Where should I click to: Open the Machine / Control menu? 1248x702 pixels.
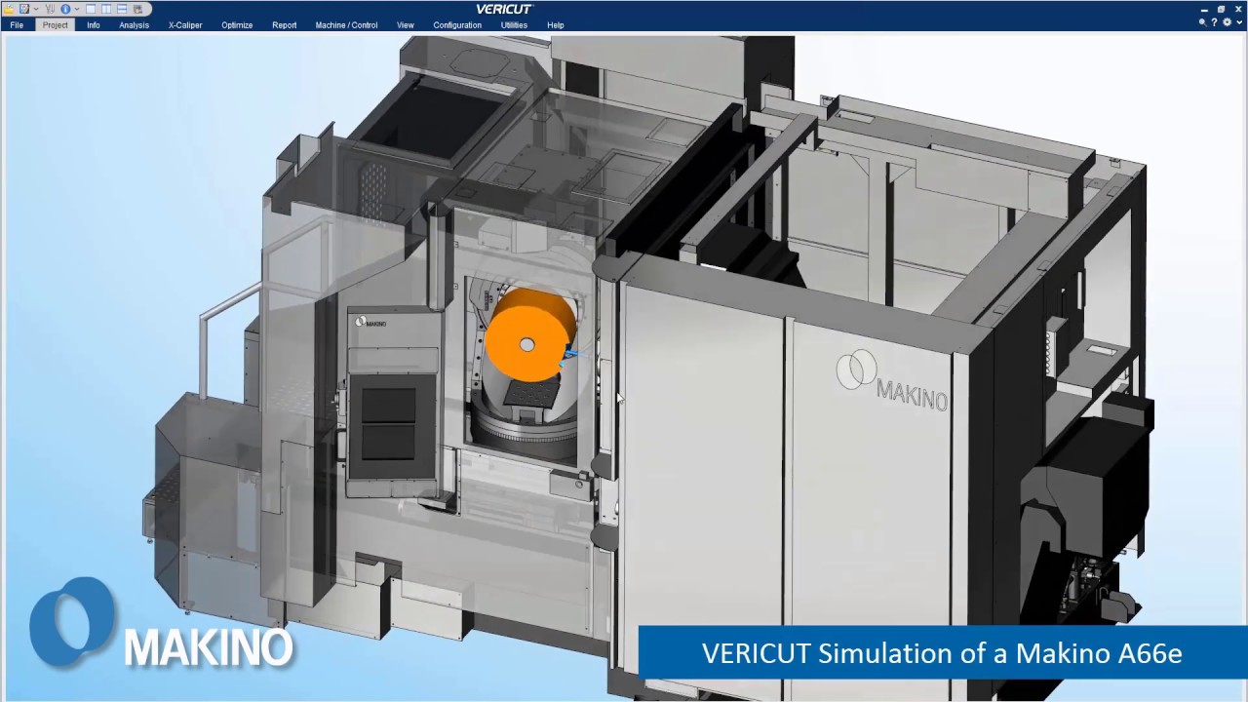pos(346,25)
